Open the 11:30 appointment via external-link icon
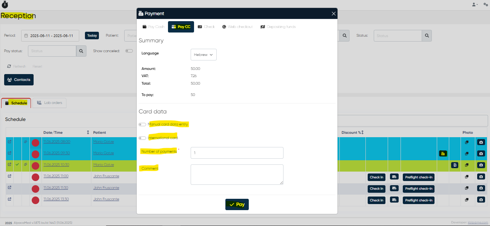Viewport: 490px width, 226px height. (9, 187)
